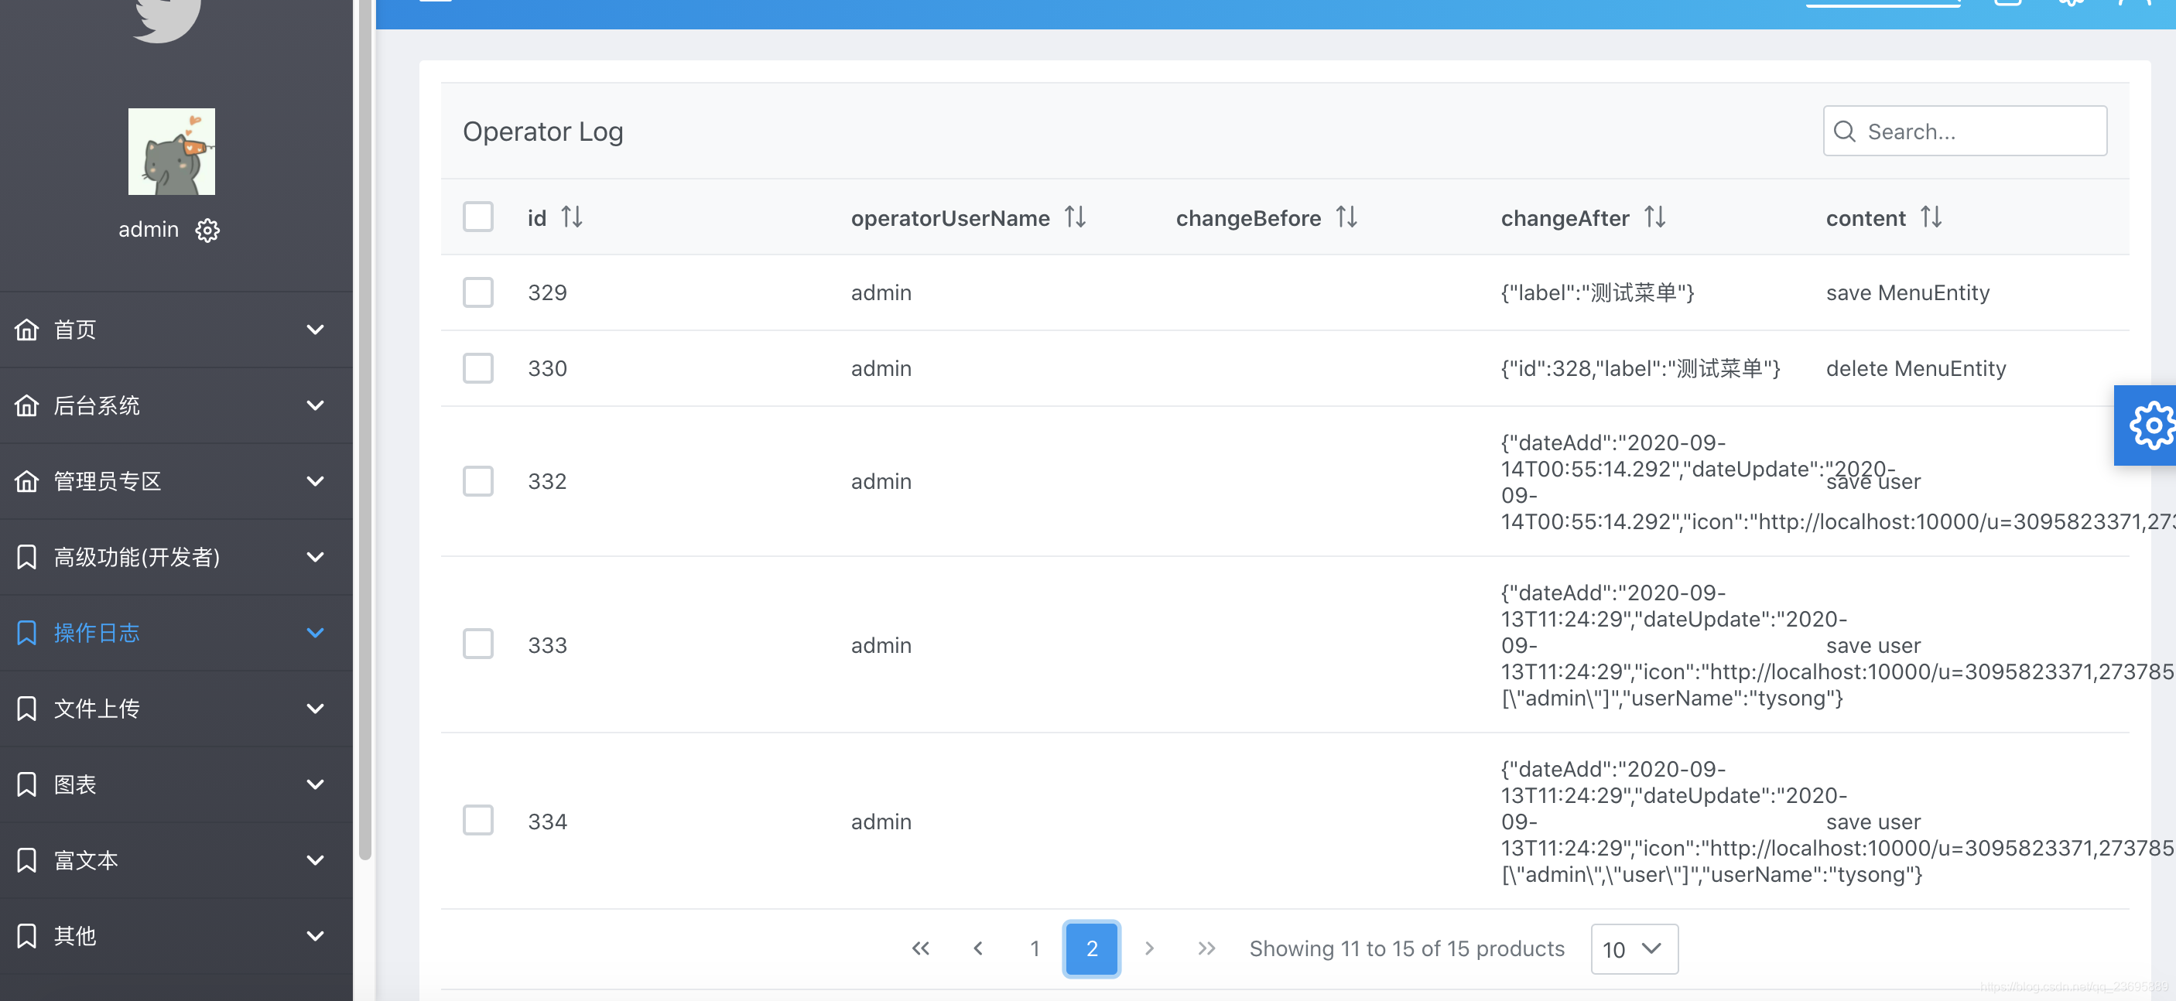The height and width of the screenshot is (1001, 2176).
Task: Click the 'save MenuEntity' content cell
Action: tap(1907, 292)
